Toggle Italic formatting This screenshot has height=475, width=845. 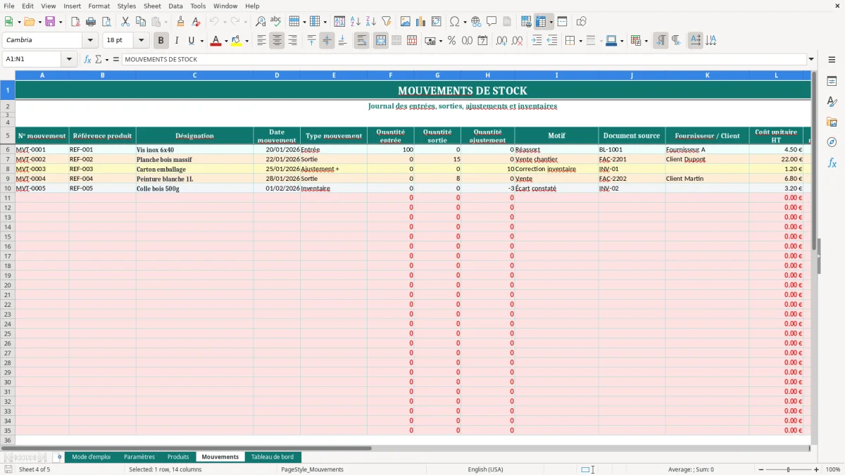pos(177,41)
